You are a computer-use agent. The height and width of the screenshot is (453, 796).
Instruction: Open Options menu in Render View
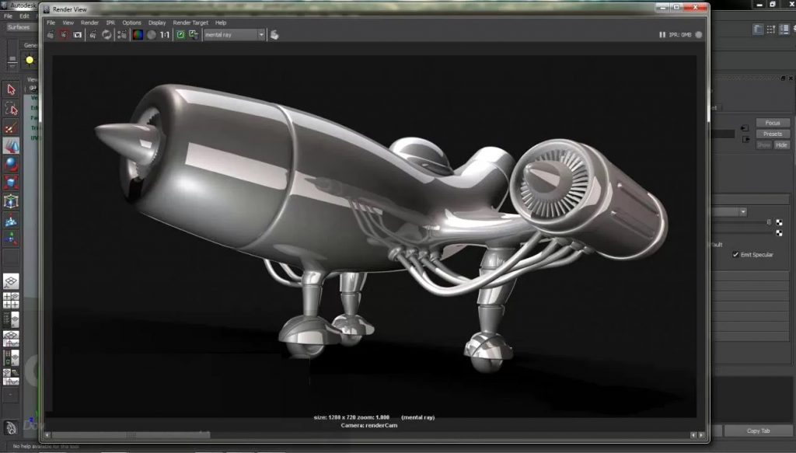click(x=131, y=23)
